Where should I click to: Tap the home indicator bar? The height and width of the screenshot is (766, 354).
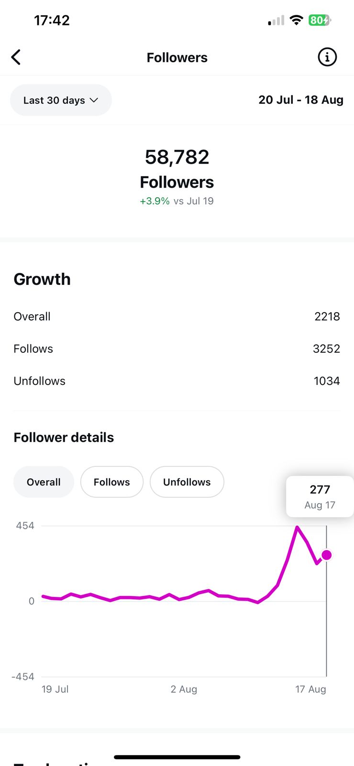coord(177,757)
